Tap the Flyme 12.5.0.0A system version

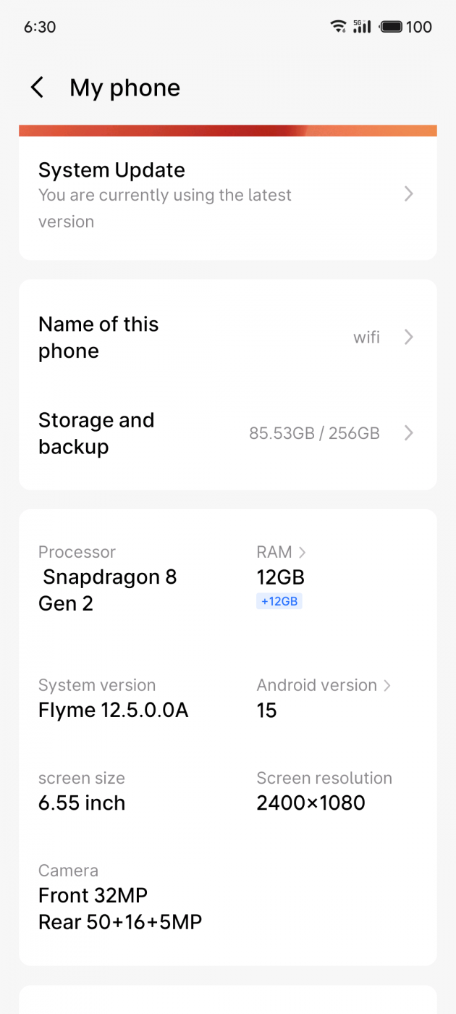114,711
